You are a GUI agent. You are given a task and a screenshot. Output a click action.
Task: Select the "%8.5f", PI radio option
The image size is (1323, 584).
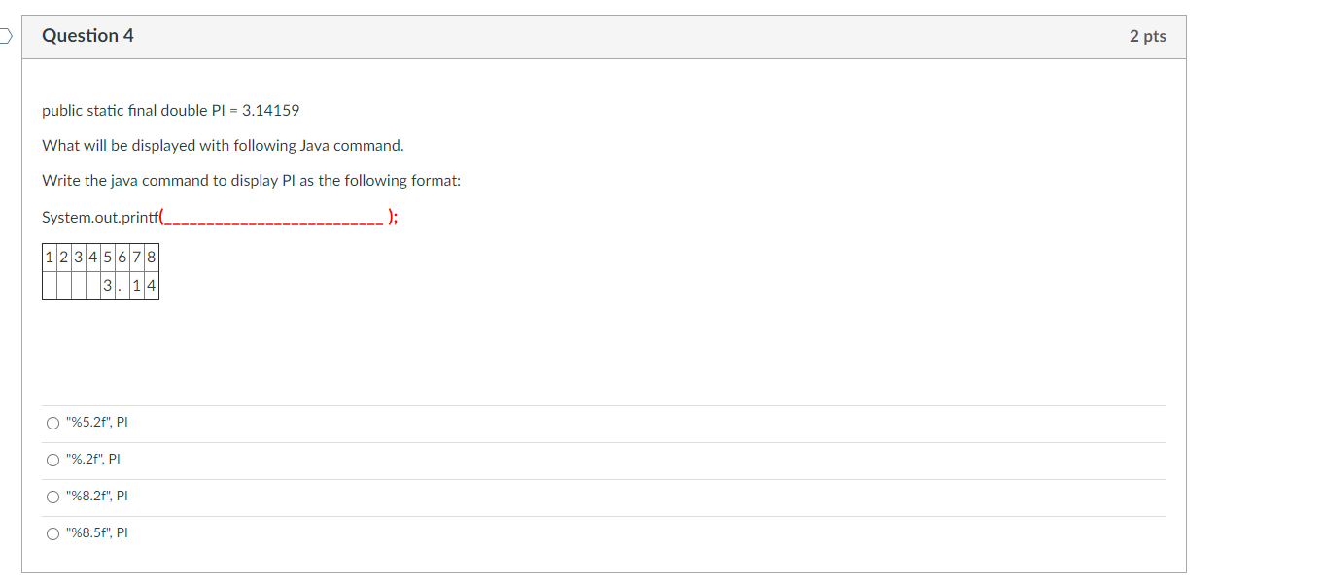click(x=52, y=533)
